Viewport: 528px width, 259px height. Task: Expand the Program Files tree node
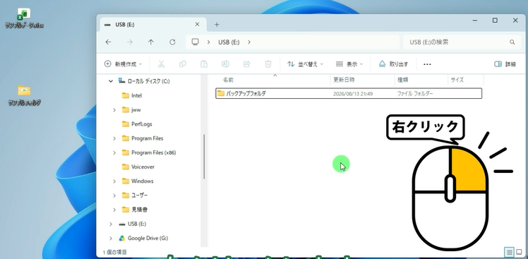point(114,138)
